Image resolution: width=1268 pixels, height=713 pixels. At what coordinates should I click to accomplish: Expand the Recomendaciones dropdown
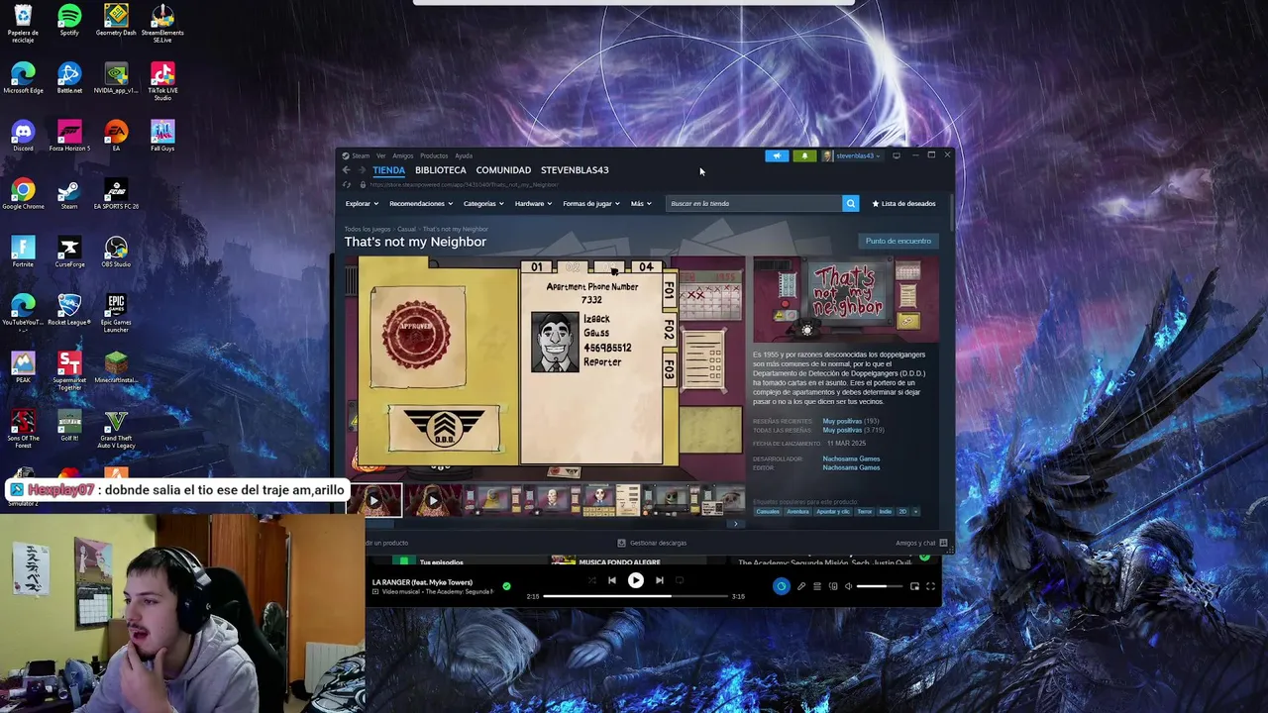point(421,204)
